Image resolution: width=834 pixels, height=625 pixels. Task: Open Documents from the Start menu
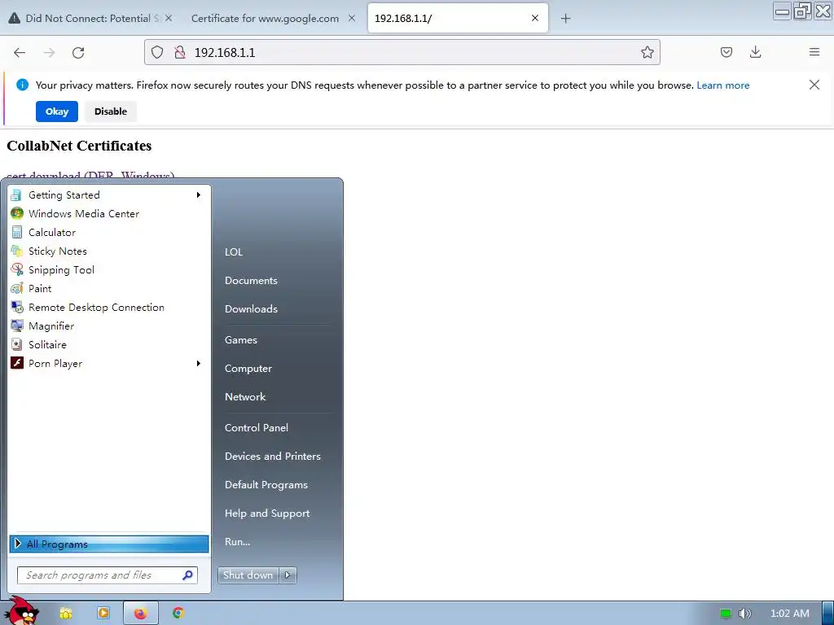pos(251,281)
